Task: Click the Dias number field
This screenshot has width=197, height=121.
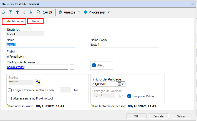Action: tap(65, 90)
